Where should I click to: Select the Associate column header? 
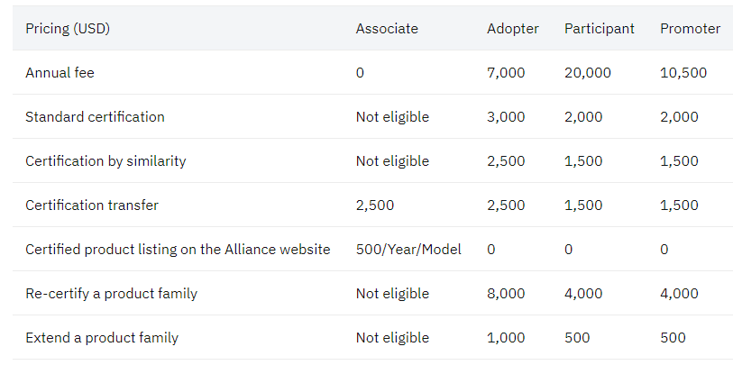click(x=387, y=29)
